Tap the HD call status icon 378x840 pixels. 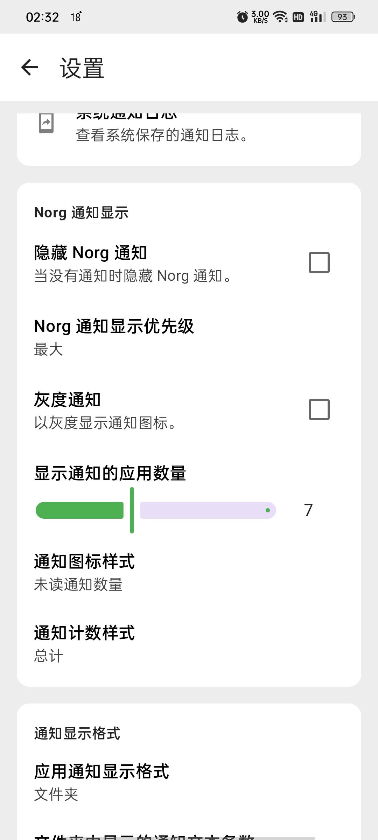(298, 17)
